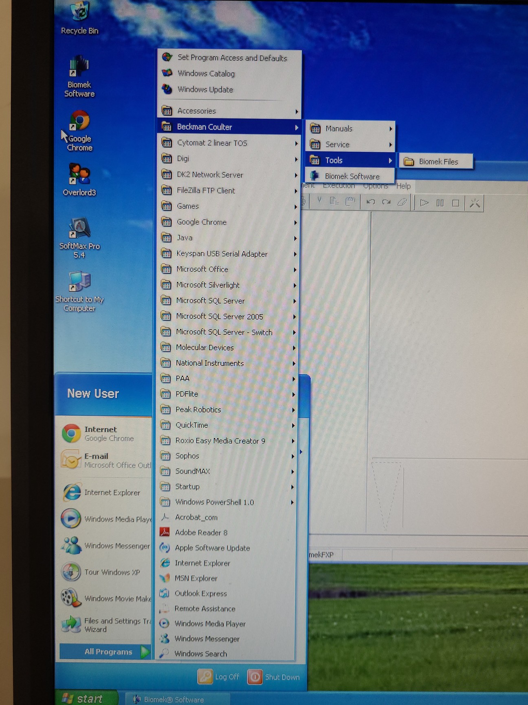Open Windows Media Player in the left Start list

[106, 519]
